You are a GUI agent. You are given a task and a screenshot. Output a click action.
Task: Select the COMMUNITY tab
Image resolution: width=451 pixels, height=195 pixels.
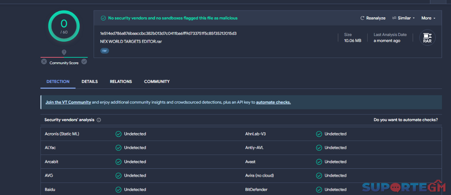pyautogui.click(x=156, y=82)
